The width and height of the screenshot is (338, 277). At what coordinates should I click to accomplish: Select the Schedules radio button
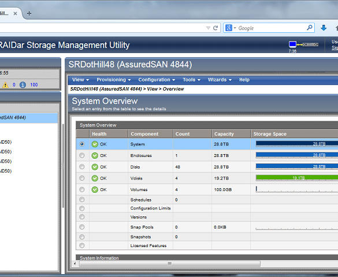[82, 200]
